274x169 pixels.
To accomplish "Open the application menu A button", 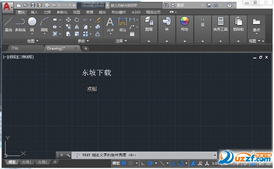I will click(x=8, y=8).
